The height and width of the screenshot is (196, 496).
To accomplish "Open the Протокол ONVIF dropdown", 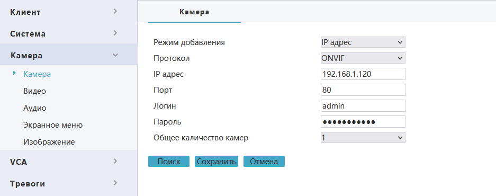I will [x=363, y=58].
